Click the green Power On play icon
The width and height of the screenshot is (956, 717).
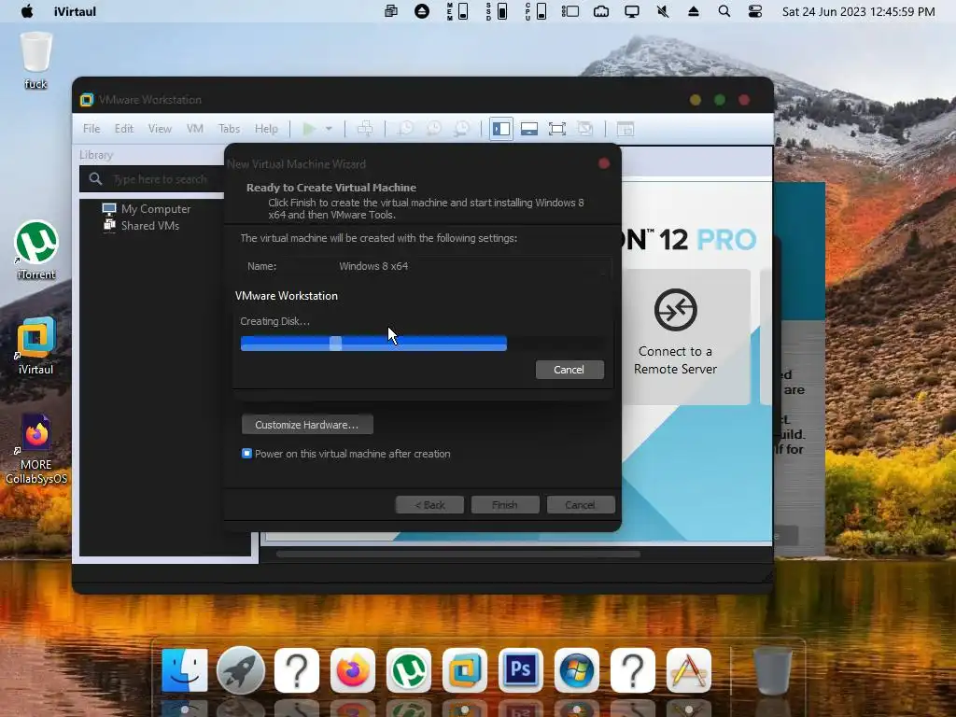tap(309, 129)
